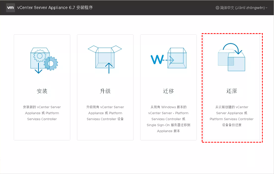The height and width of the screenshot is (174, 274).
Task: Expand the language selector chevron arrow
Action: [266, 8]
